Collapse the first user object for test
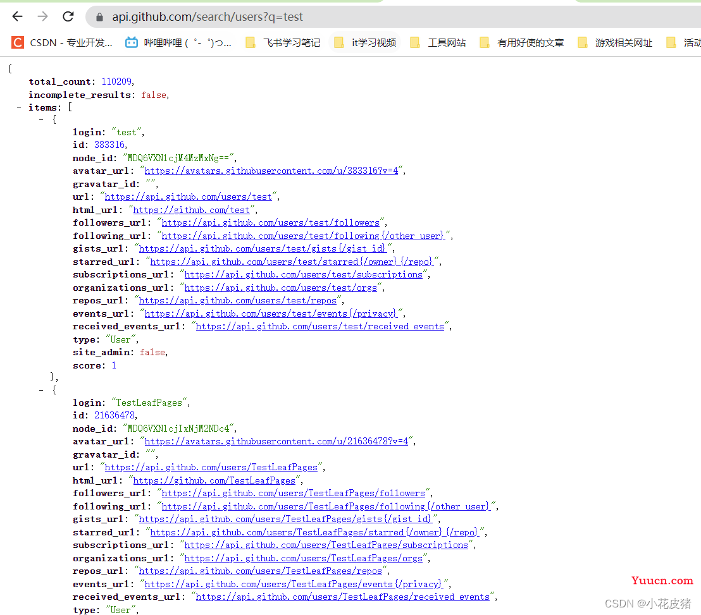Image resolution: width=701 pixels, height=615 pixels. point(41,119)
